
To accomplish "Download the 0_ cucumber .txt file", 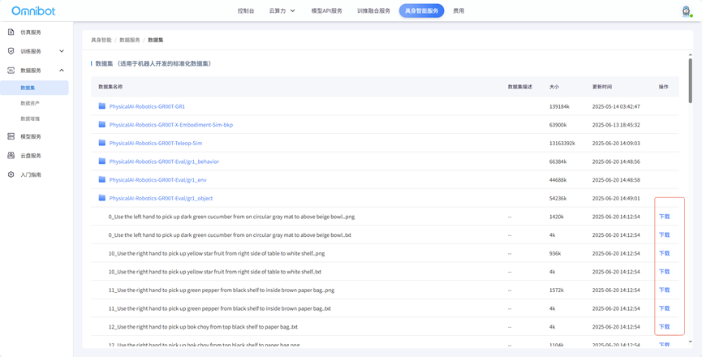I will tap(664, 234).
